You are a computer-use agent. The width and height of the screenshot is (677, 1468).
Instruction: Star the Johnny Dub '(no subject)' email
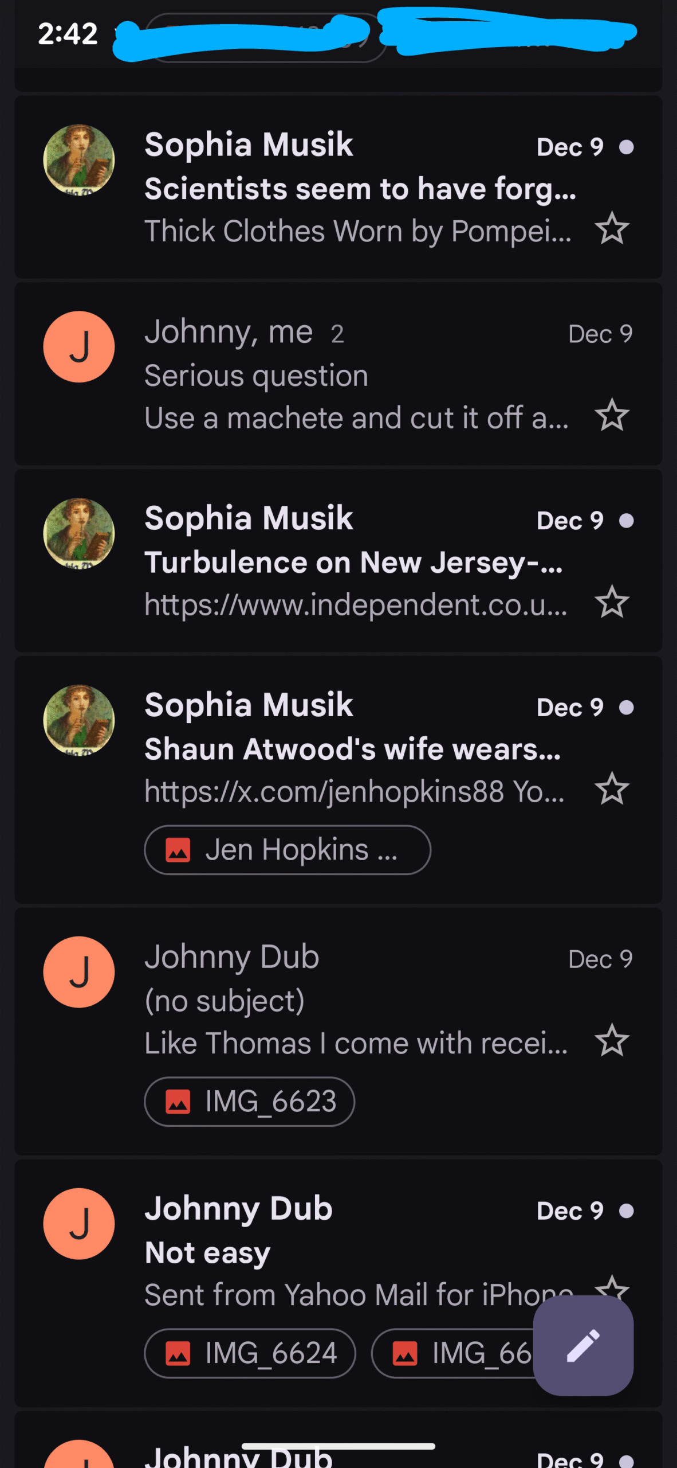pyautogui.click(x=612, y=1041)
